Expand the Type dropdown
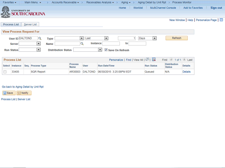The width and height of the screenshot is (225, 168). point(82,38)
